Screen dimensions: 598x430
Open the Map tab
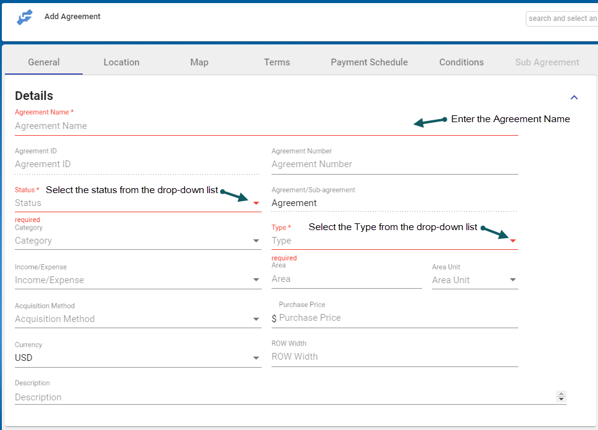click(x=199, y=62)
